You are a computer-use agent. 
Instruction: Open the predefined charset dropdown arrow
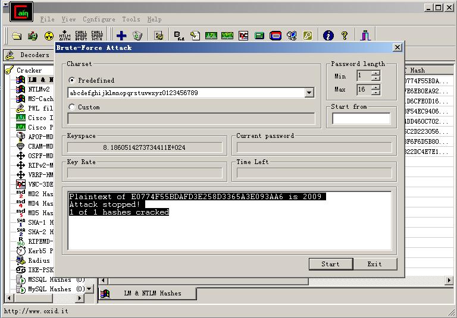(309, 93)
